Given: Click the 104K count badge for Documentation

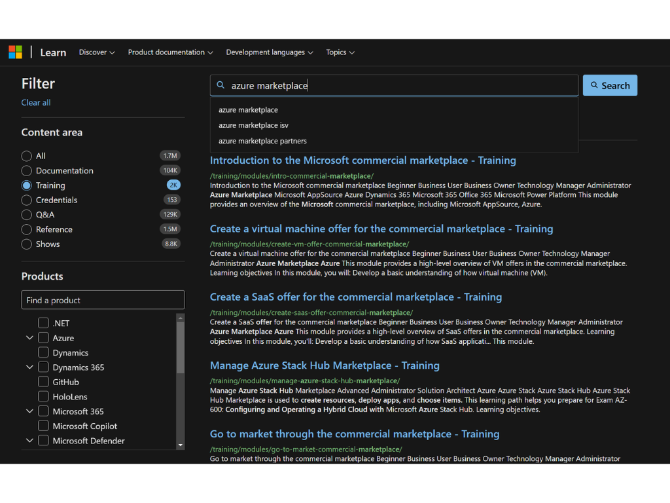Looking at the screenshot, I should click(x=170, y=170).
